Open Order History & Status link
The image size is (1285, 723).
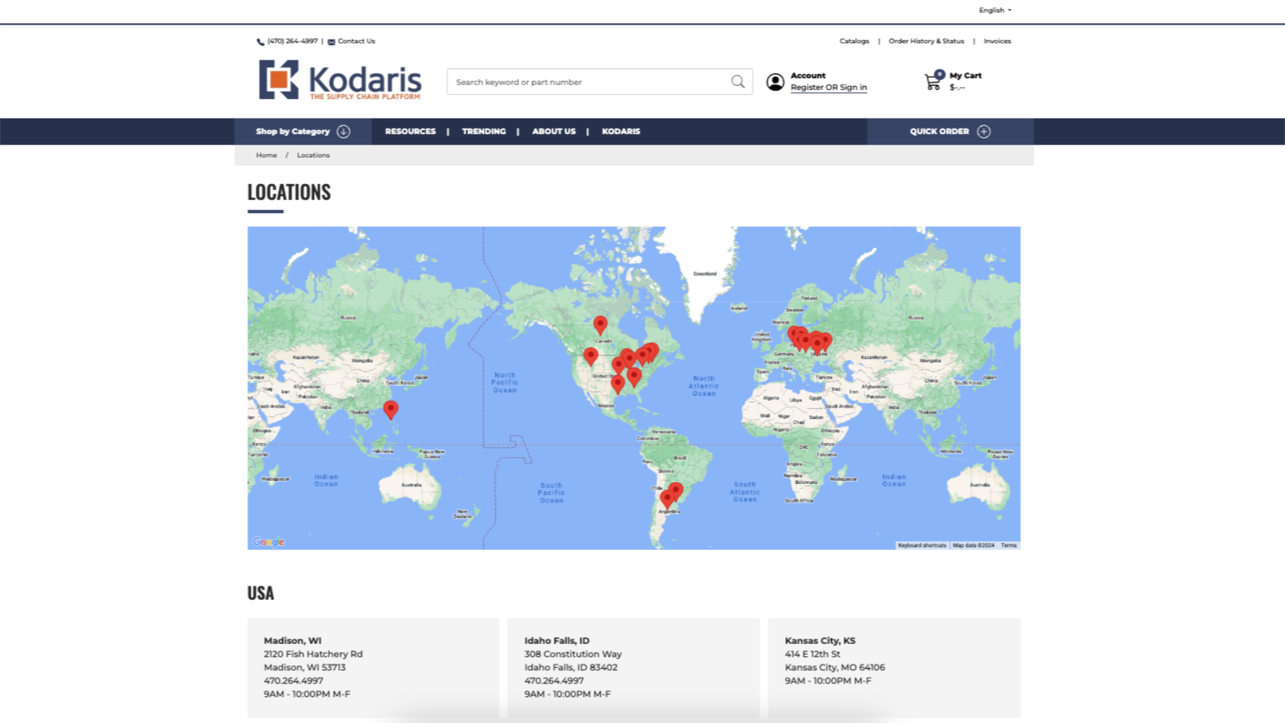click(926, 42)
